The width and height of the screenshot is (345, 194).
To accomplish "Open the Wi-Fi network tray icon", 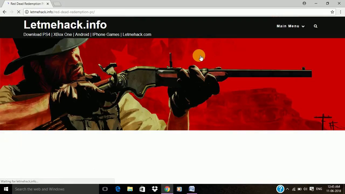I will (294, 189).
